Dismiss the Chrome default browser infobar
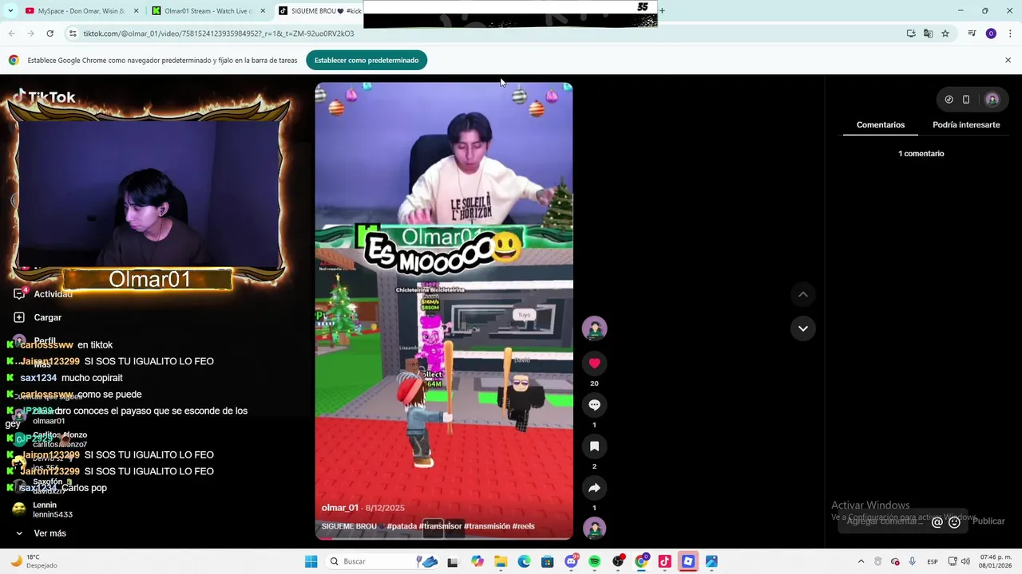 tap(1008, 61)
